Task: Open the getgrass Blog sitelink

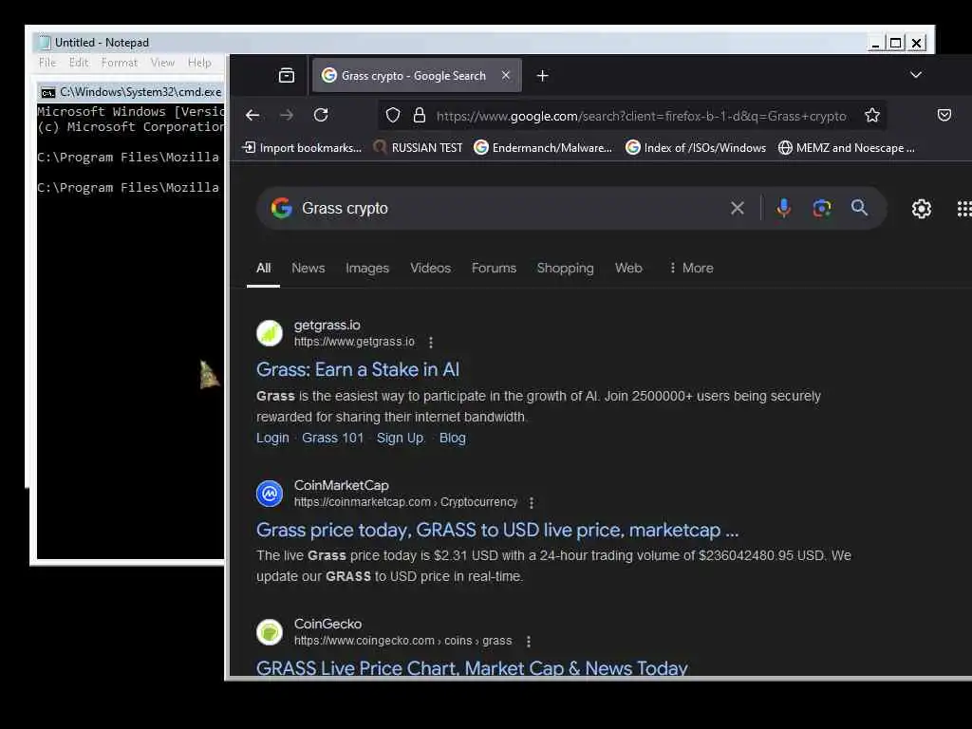Action: click(x=453, y=438)
